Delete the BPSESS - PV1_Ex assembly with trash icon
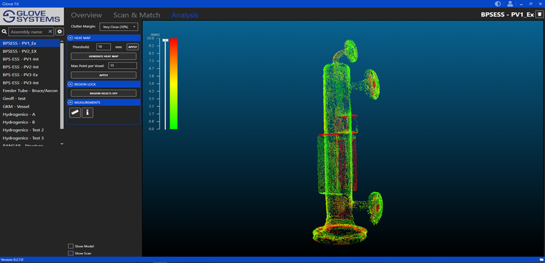The height and width of the screenshot is (263, 545). (540, 14)
